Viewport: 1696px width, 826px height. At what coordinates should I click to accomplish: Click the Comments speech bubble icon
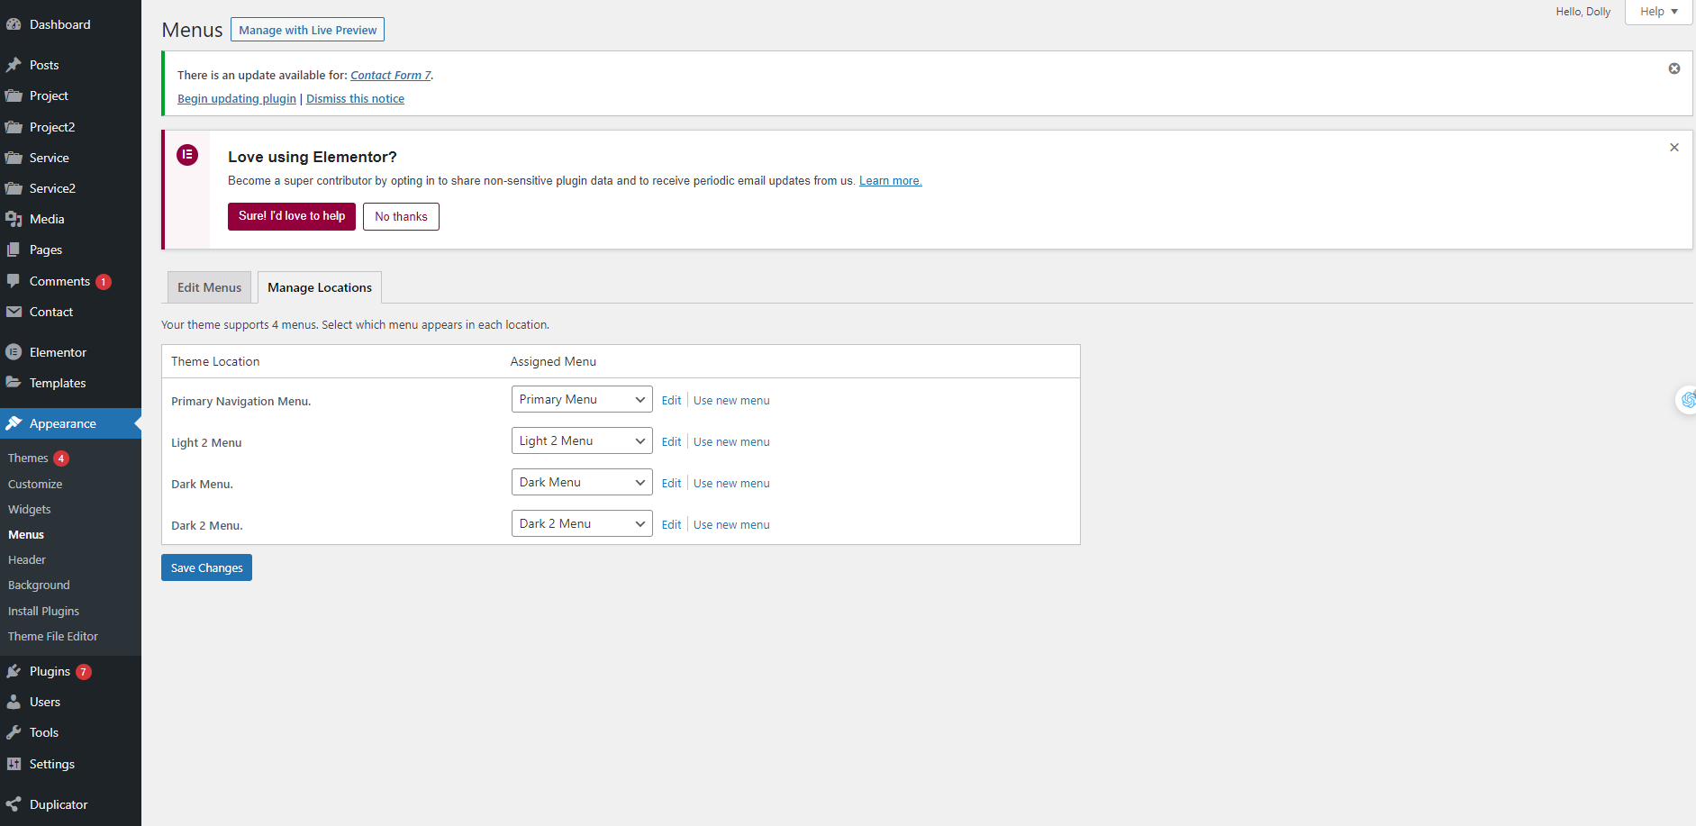click(x=14, y=281)
